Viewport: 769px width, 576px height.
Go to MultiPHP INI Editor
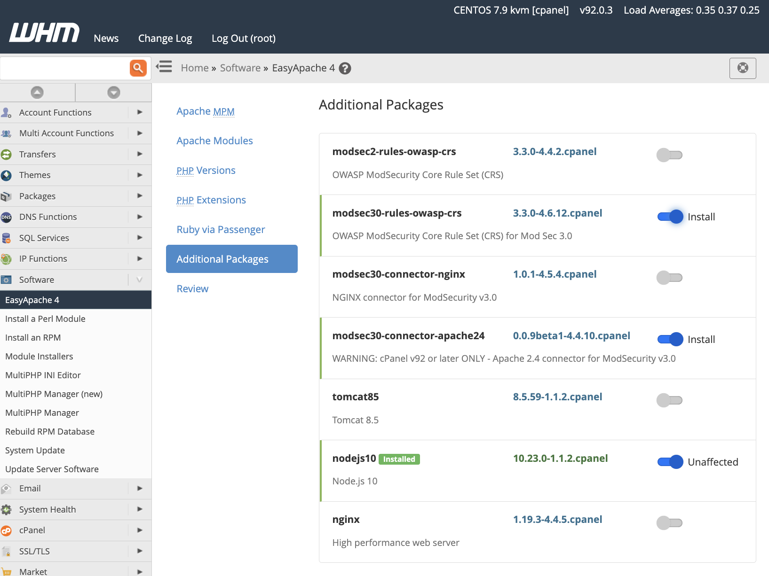[x=43, y=375]
